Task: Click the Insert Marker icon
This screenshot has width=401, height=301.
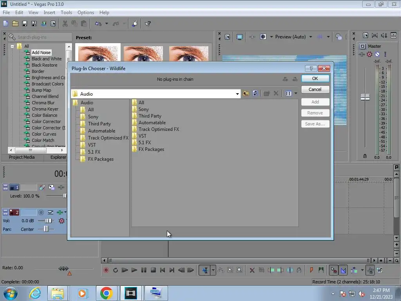Action: coord(311,270)
